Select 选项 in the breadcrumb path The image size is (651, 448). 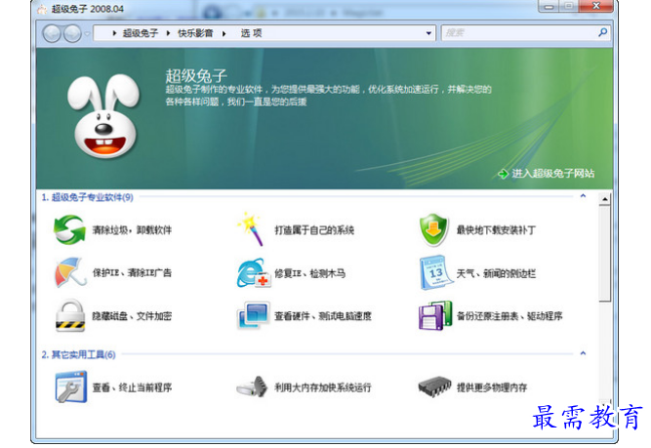(x=251, y=33)
